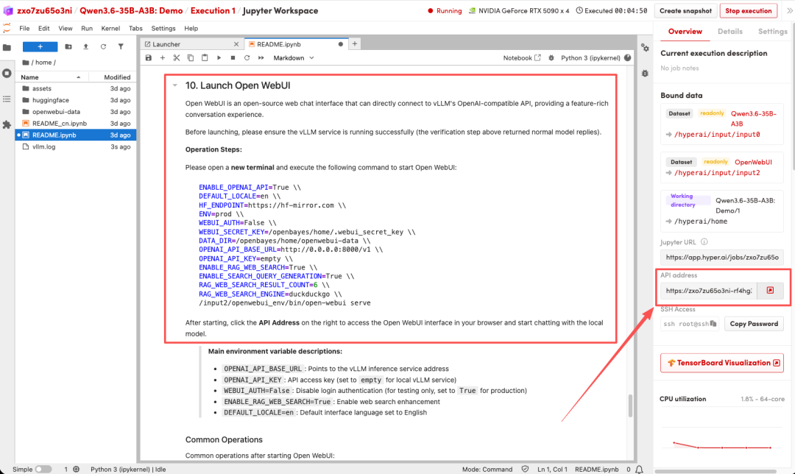Cut the selected cell with the scissors icon
Image resolution: width=795 pixels, height=474 pixels.
[177, 58]
